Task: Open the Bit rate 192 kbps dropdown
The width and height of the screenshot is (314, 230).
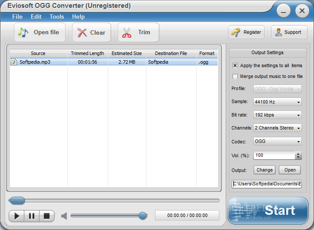Action: click(x=278, y=115)
